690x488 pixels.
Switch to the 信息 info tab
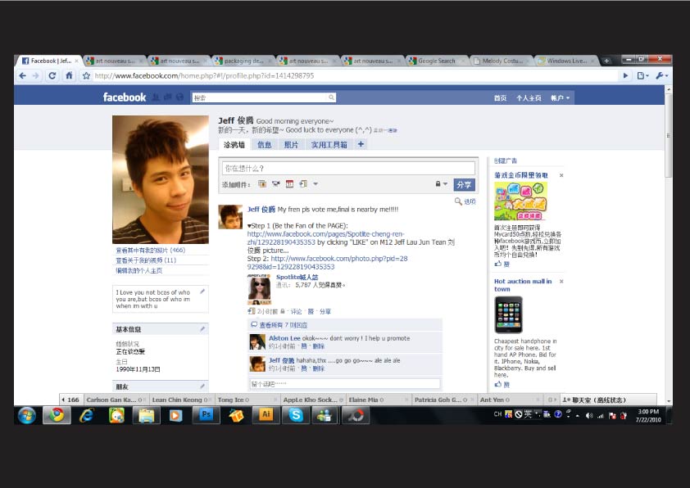(x=264, y=145)
